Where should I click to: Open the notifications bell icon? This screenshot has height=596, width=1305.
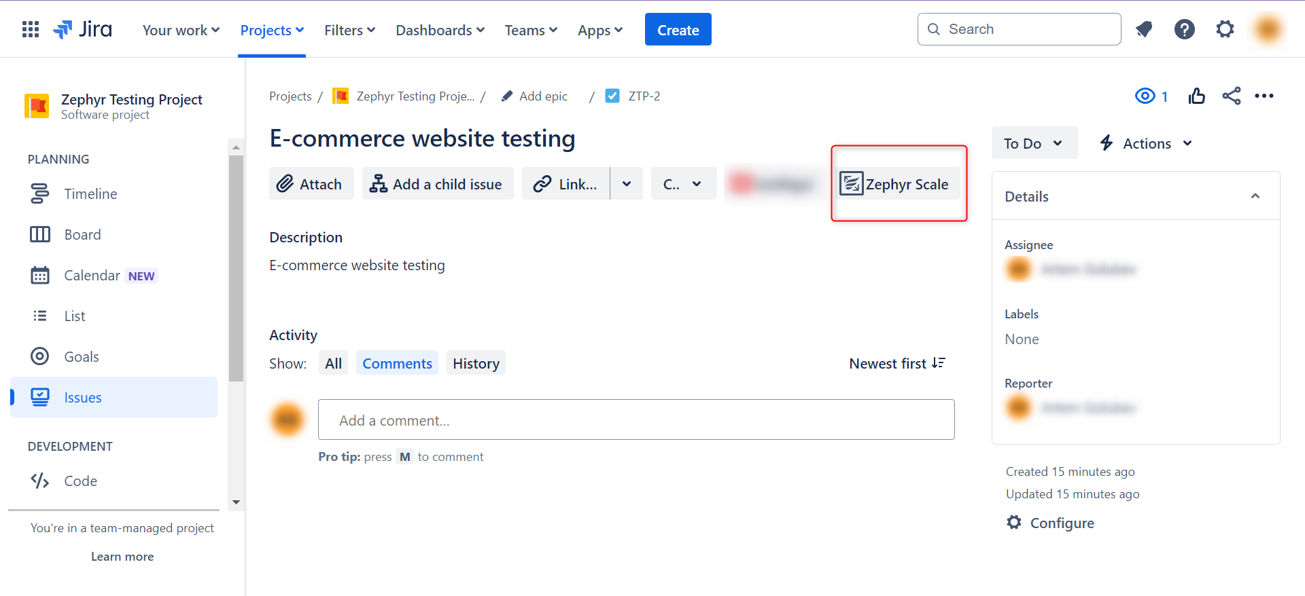1144,29
